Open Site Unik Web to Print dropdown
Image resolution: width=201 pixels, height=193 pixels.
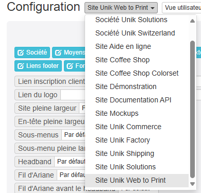121,8
